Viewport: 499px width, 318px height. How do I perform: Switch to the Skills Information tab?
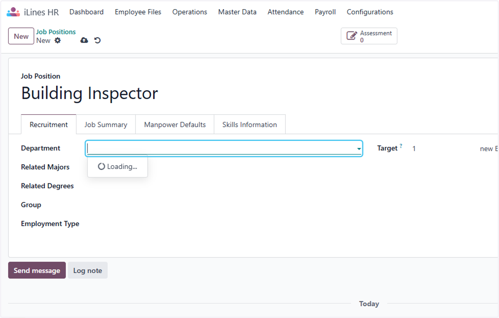pos(249,124)
